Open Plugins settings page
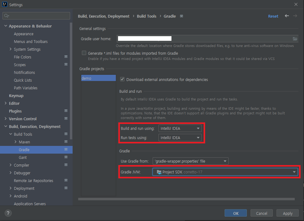 click(15, 111)
